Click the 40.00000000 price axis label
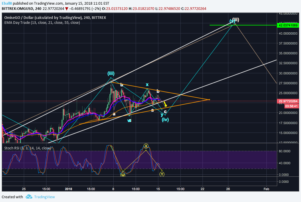 click(x=288, y=33)
